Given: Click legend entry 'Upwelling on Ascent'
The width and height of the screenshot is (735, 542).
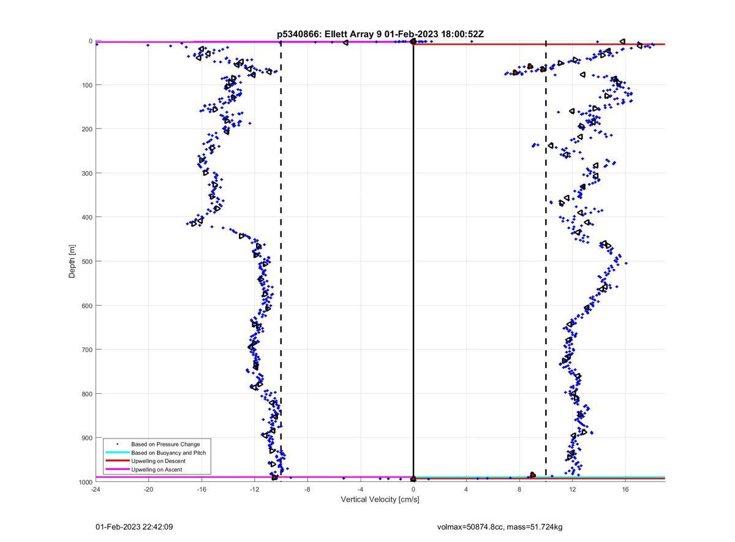Looking at the screenshot, I should tap(156, 470).
